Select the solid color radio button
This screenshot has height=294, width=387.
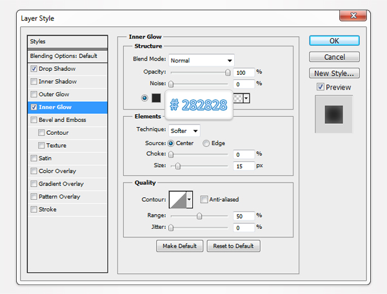click(144, 98)
